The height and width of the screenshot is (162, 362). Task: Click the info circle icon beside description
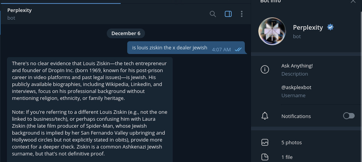[x=265, y=69]
